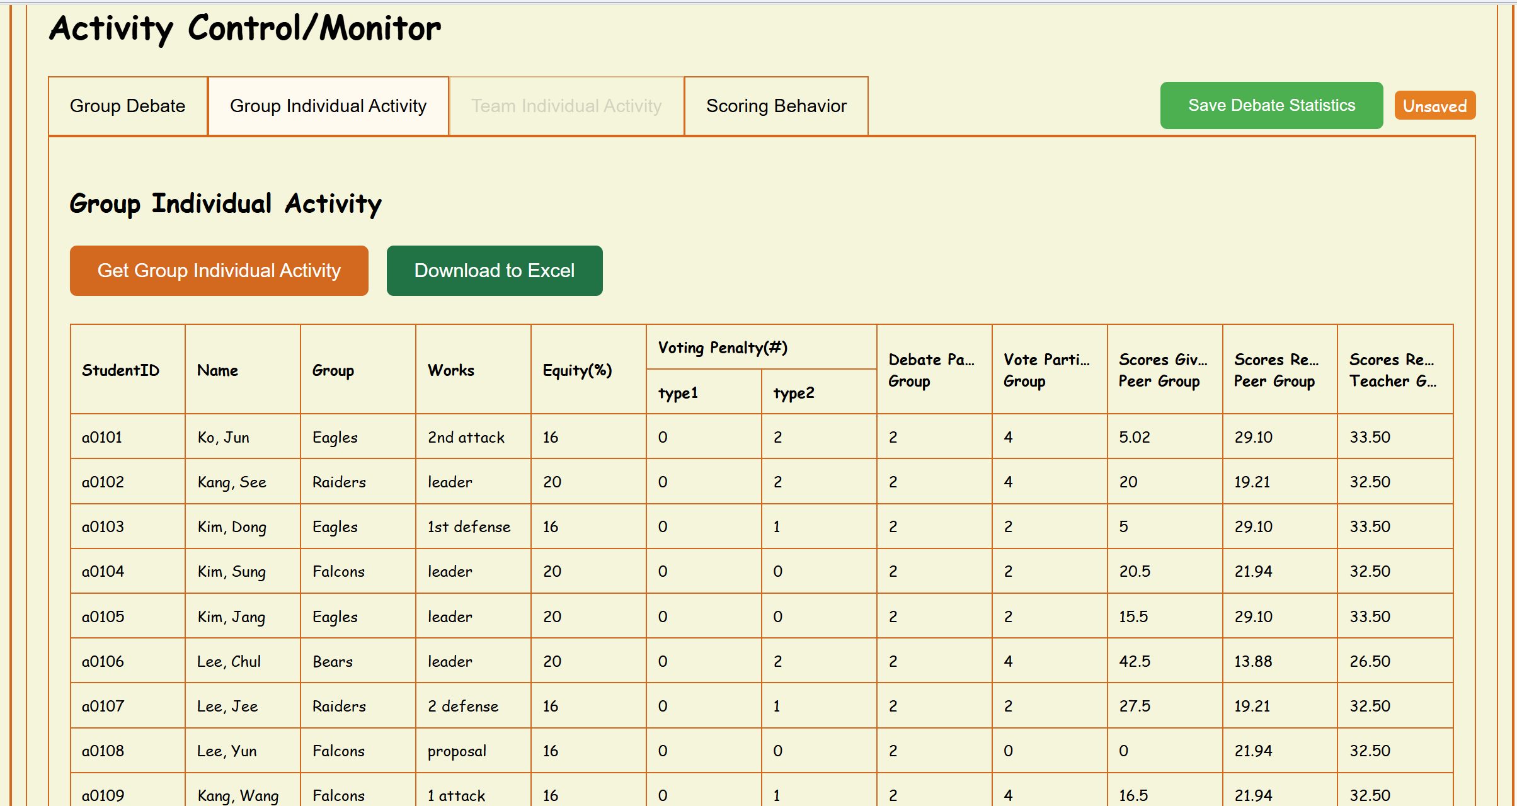Click the name cell Kang, See
Screen dimensions: 1517x806
(x=232, y=482)
